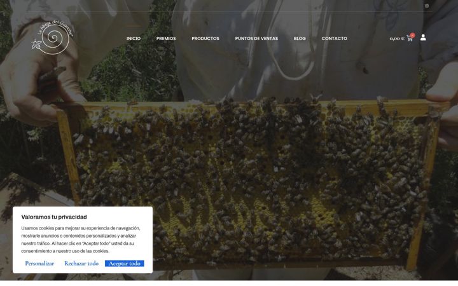
Task: Navigate to PUNTOS DE VENTAS
Action: (x=256, y=38)
